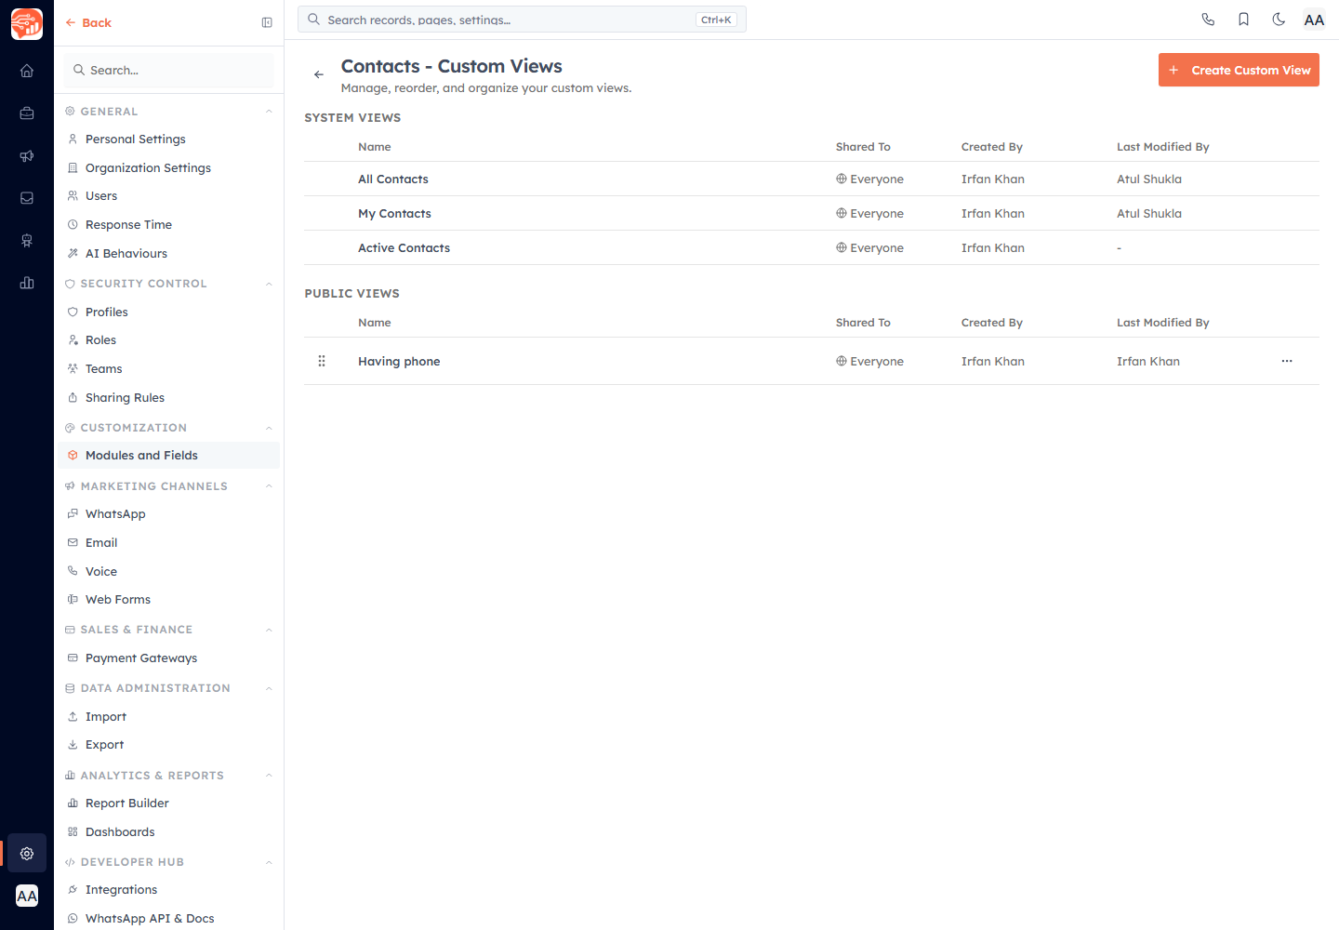Screen dimensions: 1339x930
Task: Collapse the SECURITY CONTROL section
Action: tap(269, 284)
